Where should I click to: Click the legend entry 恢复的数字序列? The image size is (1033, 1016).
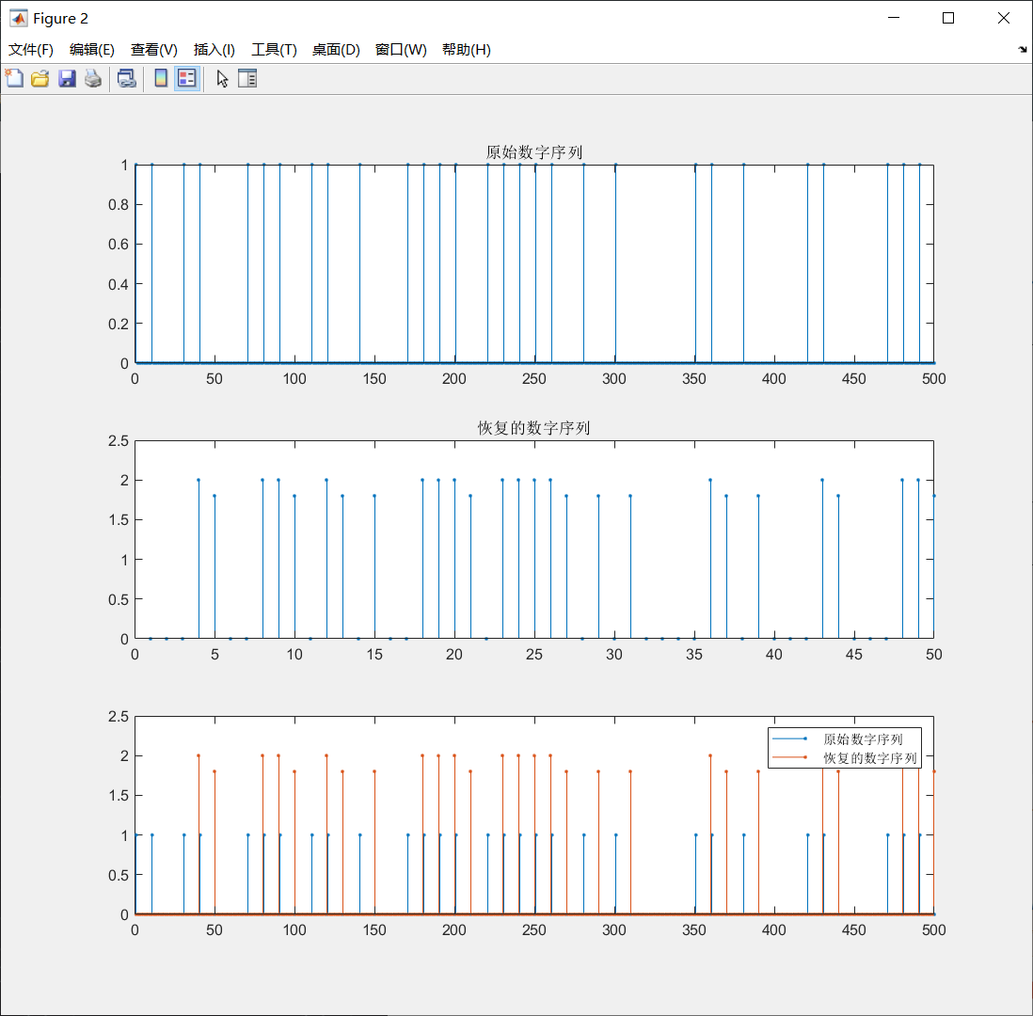tap(869, 758)
